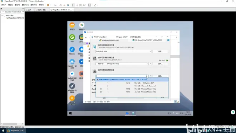Click the Unity mode toolbar icon

point(84,5)
